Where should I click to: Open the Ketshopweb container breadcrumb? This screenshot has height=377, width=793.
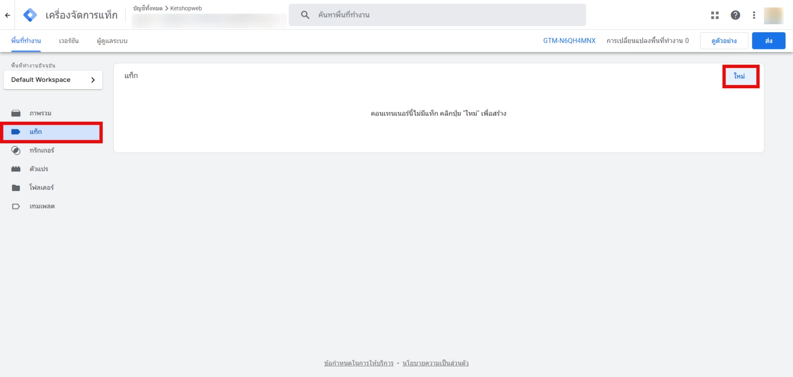point(186,8)
